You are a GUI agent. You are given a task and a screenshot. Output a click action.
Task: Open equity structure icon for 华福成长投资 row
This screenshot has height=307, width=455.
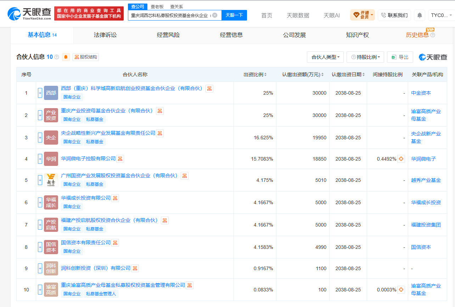[x=115, y=198]
